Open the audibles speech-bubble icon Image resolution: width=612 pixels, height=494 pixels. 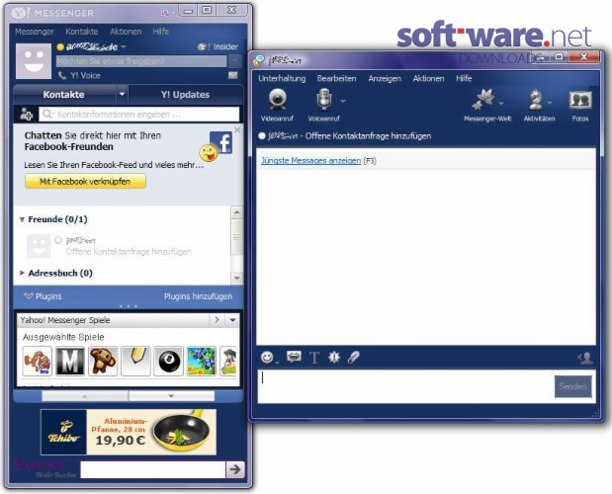tap(294, 357)
